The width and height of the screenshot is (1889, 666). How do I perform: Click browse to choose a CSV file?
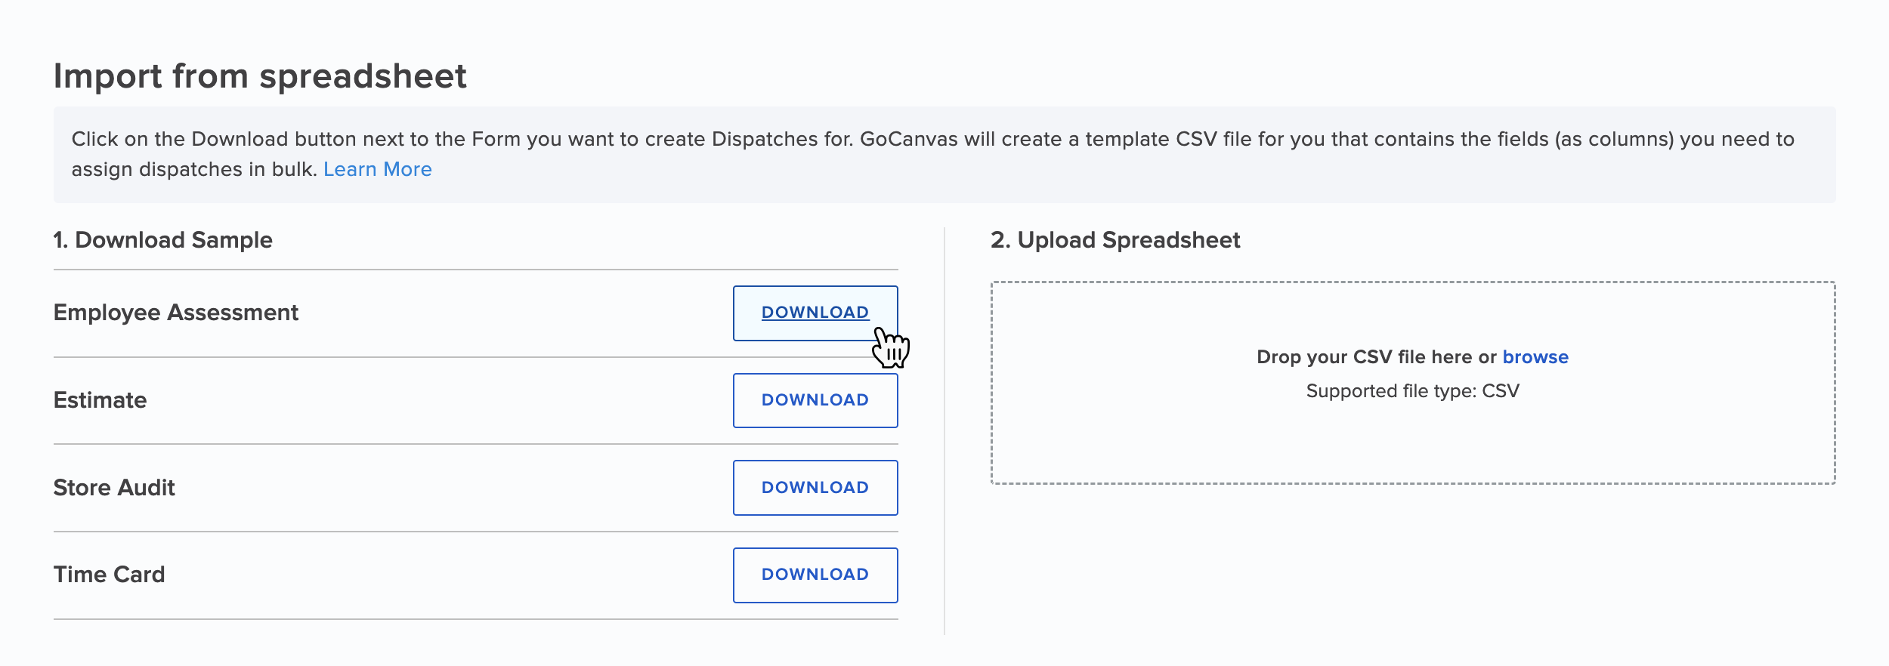click(x=1535, y=356)
